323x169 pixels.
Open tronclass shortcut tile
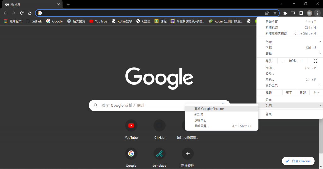tap(159, 157)
